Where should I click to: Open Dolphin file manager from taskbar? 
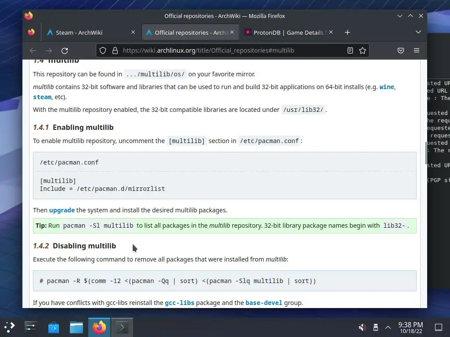76,327
